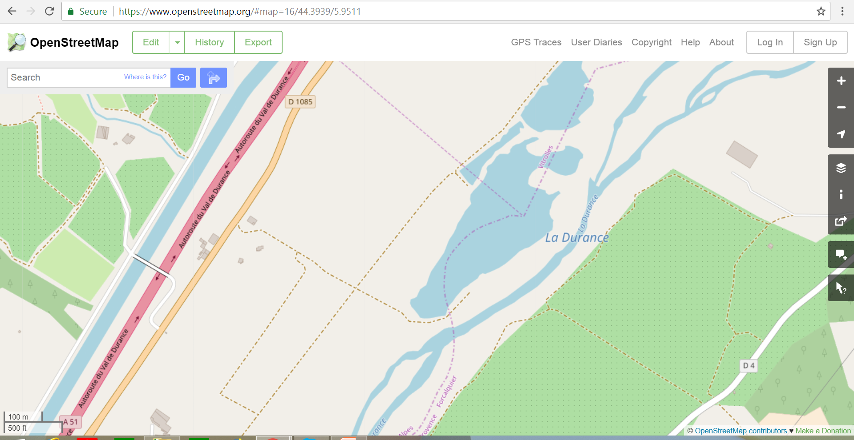Open the Map Key info panel
Viewport: 854px width, 440px height.
(841, 194)
